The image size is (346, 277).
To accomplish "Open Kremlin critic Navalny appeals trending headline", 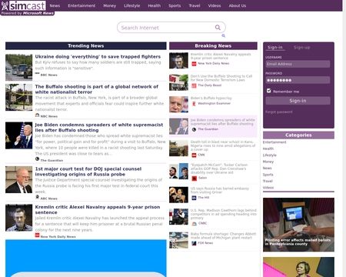I will click(x=98, y=209).
